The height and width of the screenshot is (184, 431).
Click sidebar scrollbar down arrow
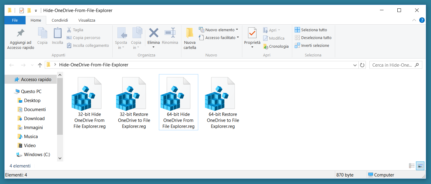(x=60, y=158)
